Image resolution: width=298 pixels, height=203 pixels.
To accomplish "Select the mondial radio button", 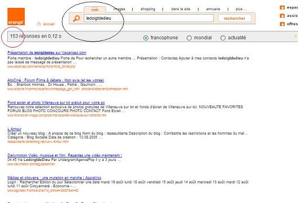I will 189,38.
